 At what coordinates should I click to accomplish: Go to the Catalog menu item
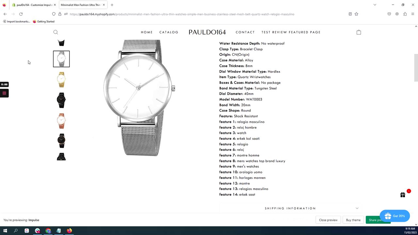169,32
